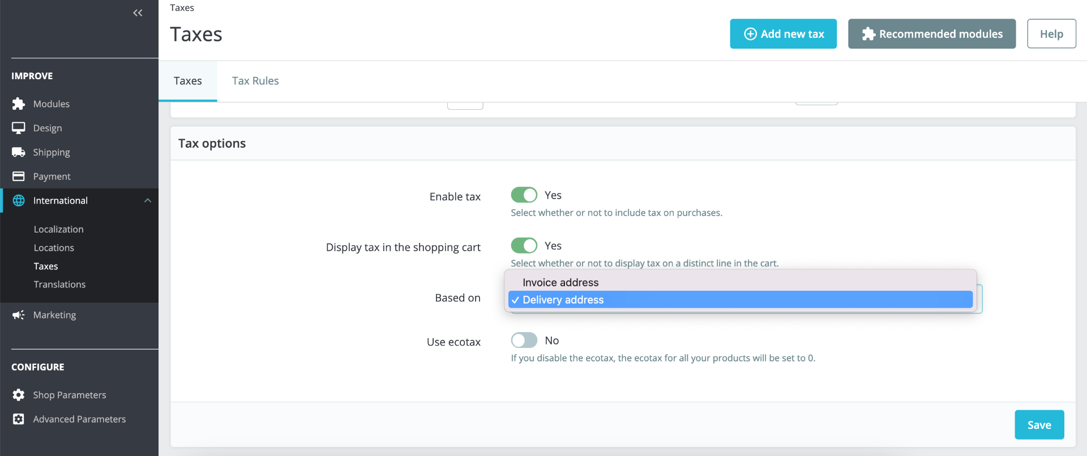The image size is (1087, 456).
Task: Save the tax options
Action: click(1039, 425)
